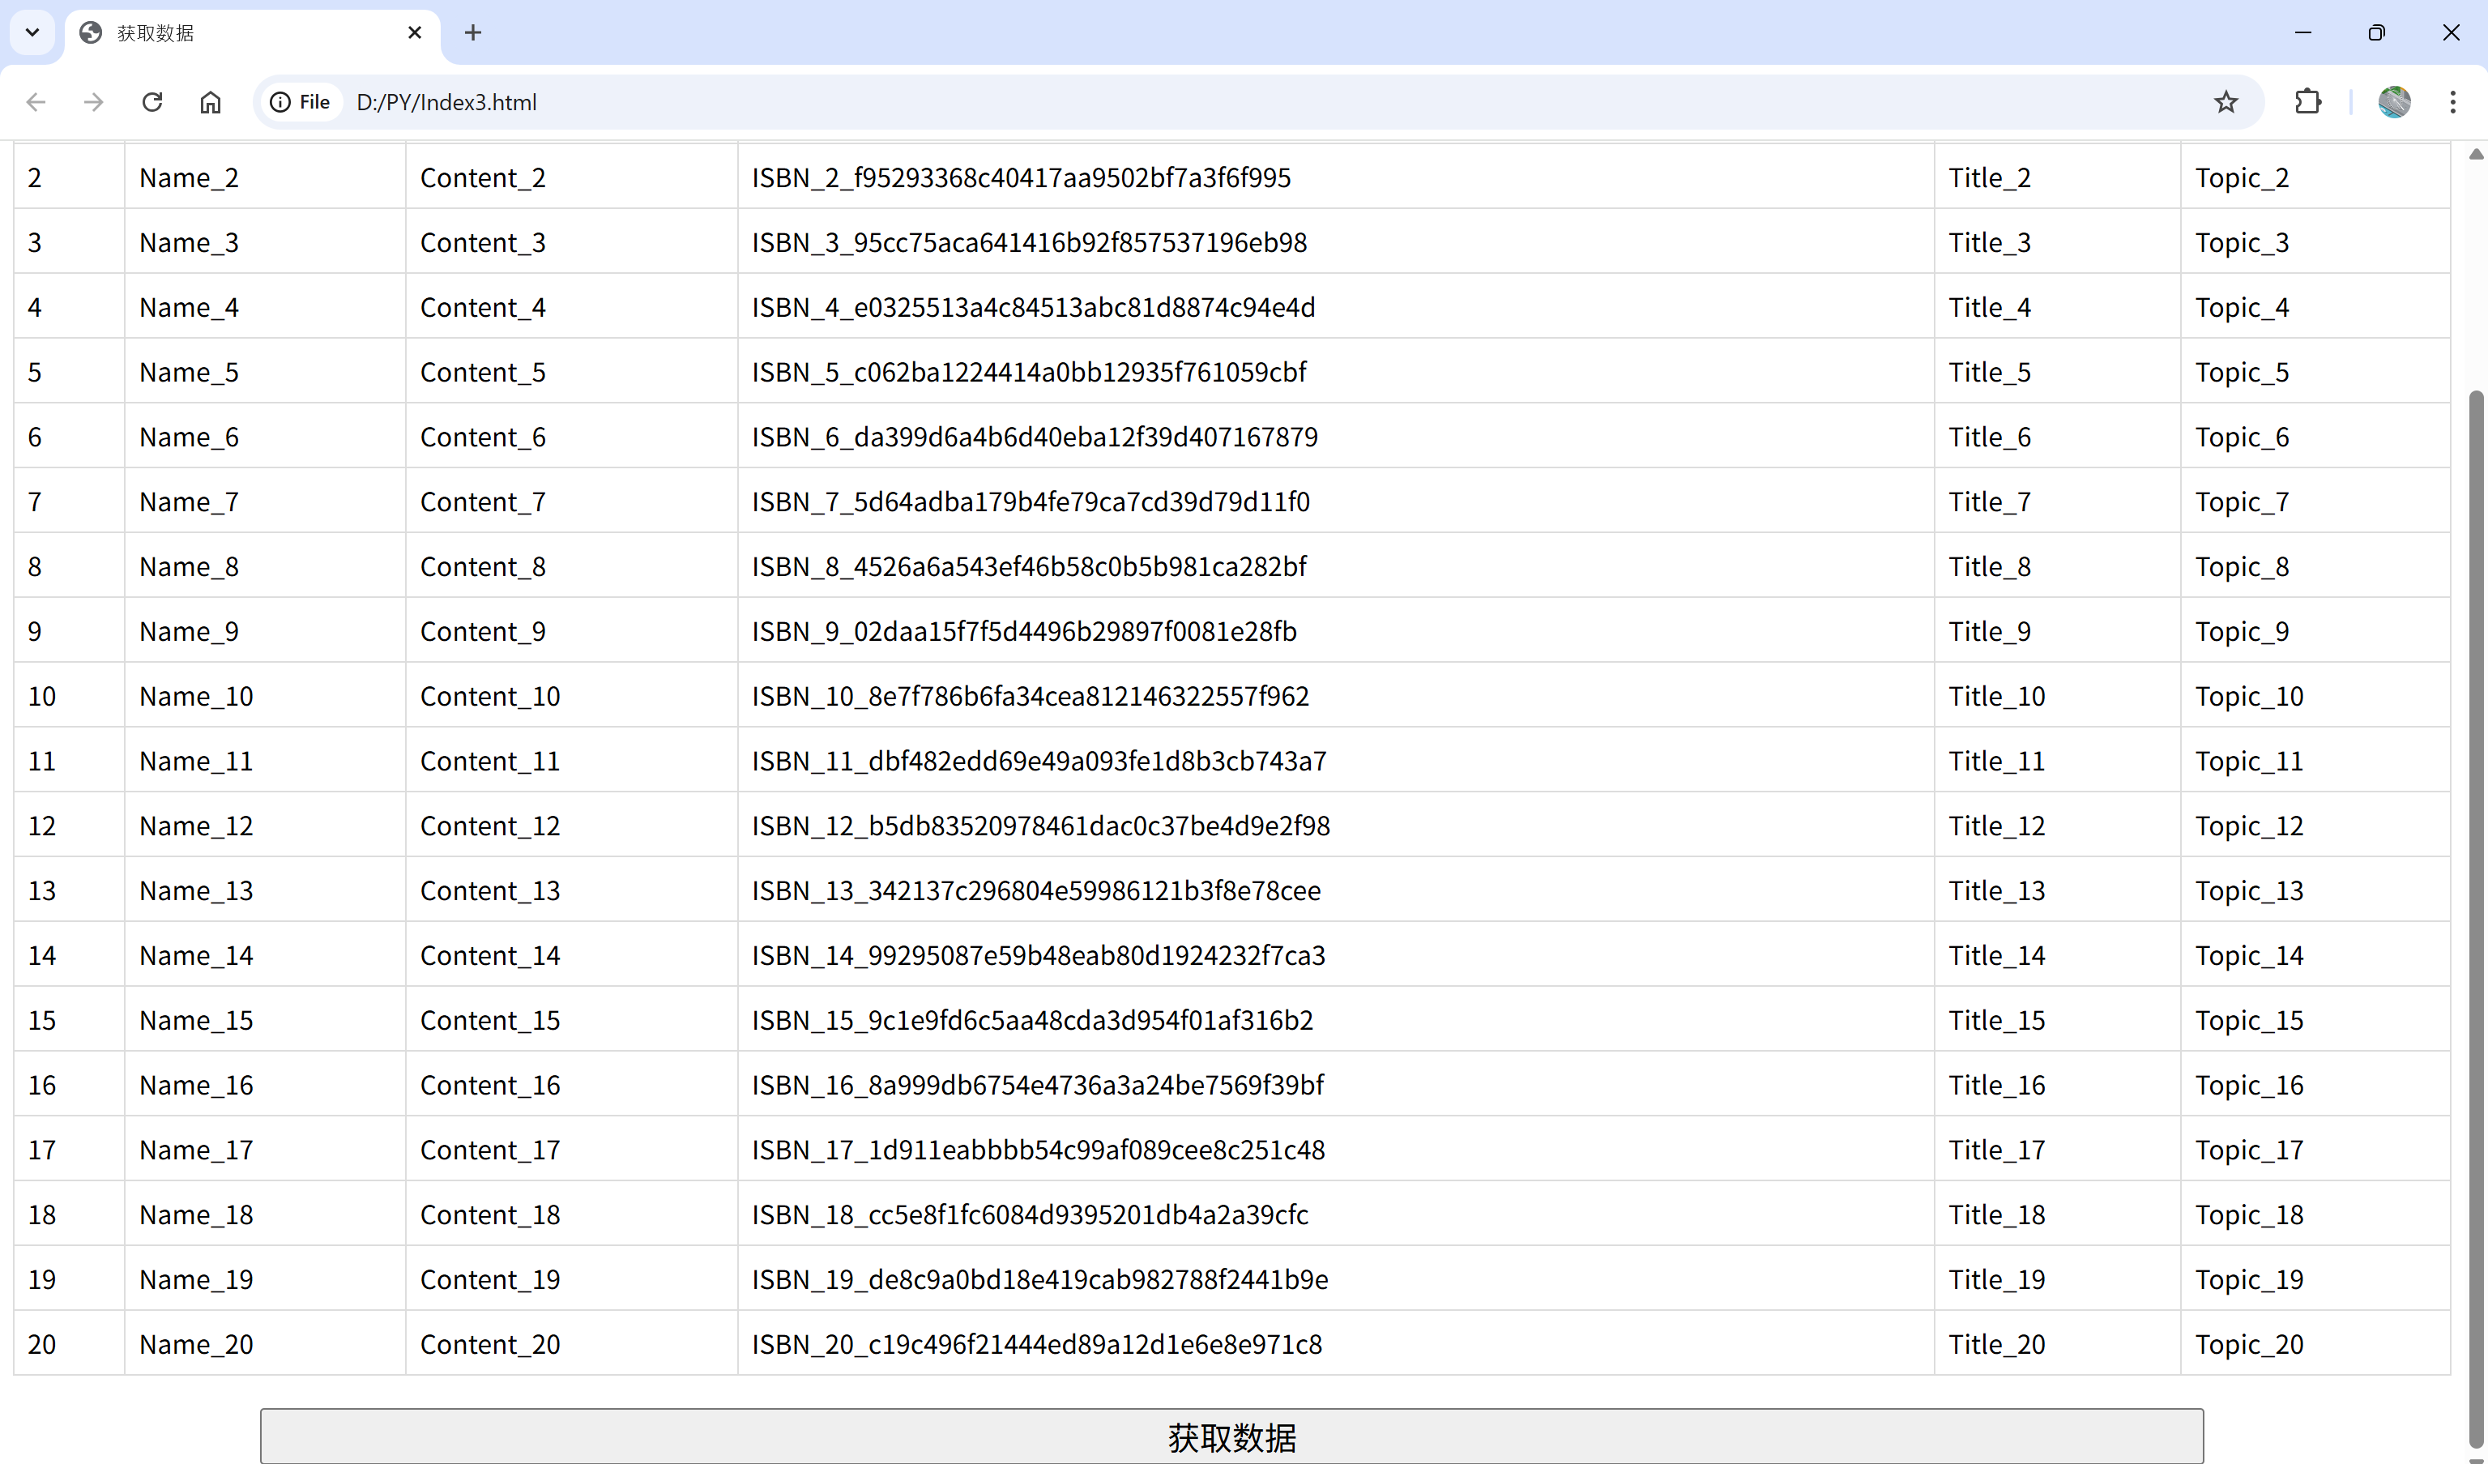Viewport: 2488px width, 1464px height.
Task: Open a new tab
Action: pyautogui.click(x=473, y=32)
